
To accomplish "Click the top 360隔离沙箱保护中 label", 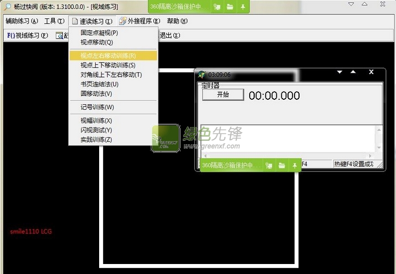I will point(179,7).
